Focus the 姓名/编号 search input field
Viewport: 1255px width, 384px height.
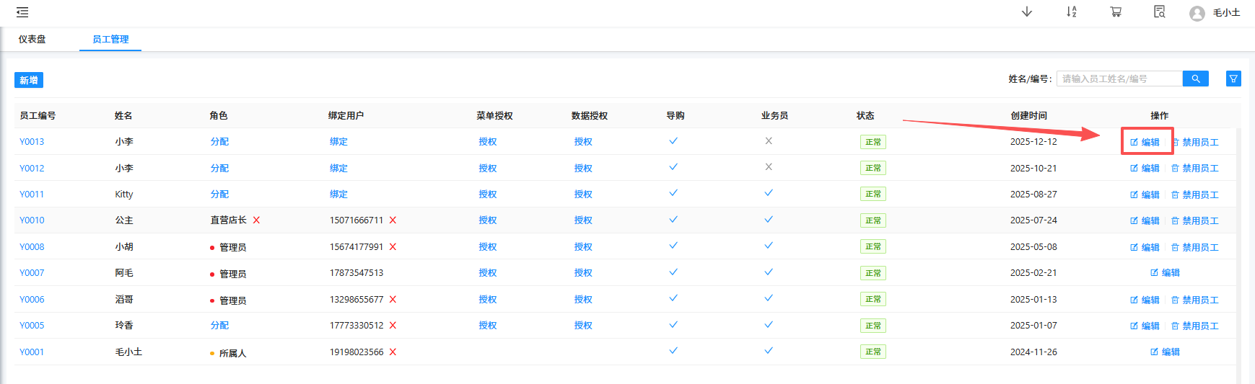click(1119, 79)
